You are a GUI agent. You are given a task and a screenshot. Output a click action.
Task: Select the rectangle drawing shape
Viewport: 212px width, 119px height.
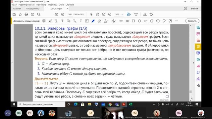tap(133, 21)
